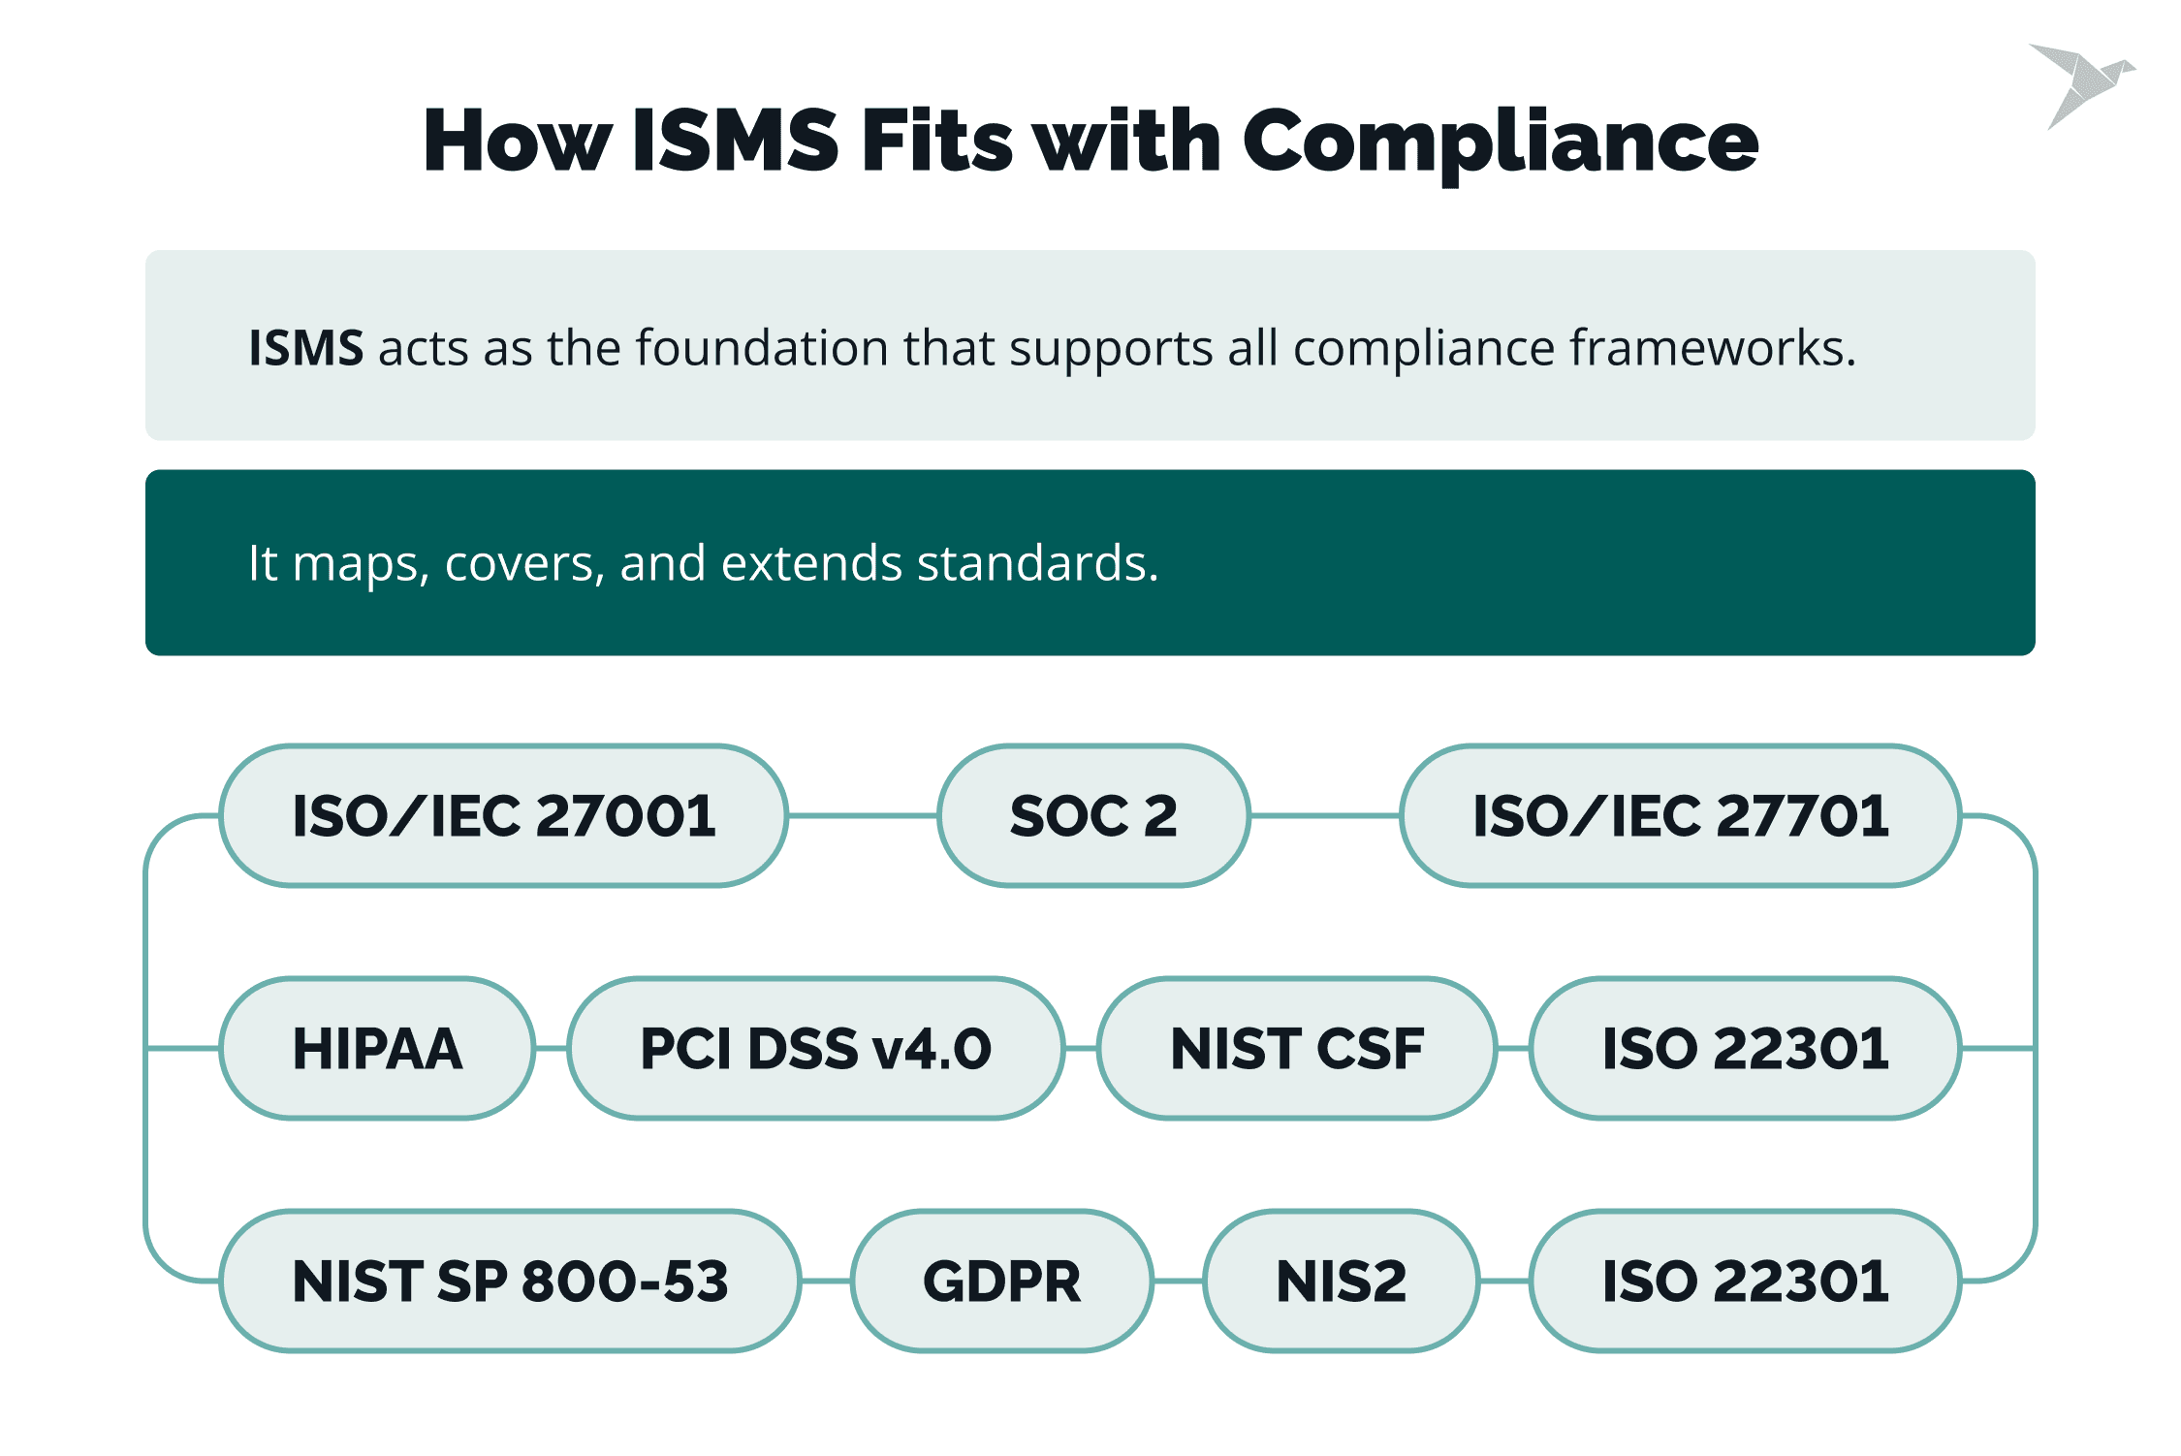Pick the NIST CSF pill
The width and height of the screenshot is (2181, 1456).
(x=1297, y=1049)
